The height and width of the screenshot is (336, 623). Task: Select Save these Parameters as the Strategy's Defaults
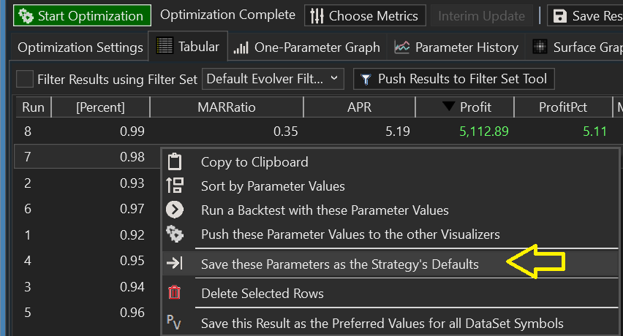click(339, 264)
